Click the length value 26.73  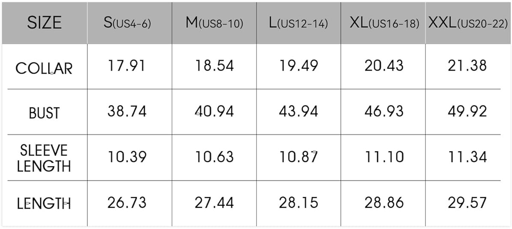click(x=127, y=202)
